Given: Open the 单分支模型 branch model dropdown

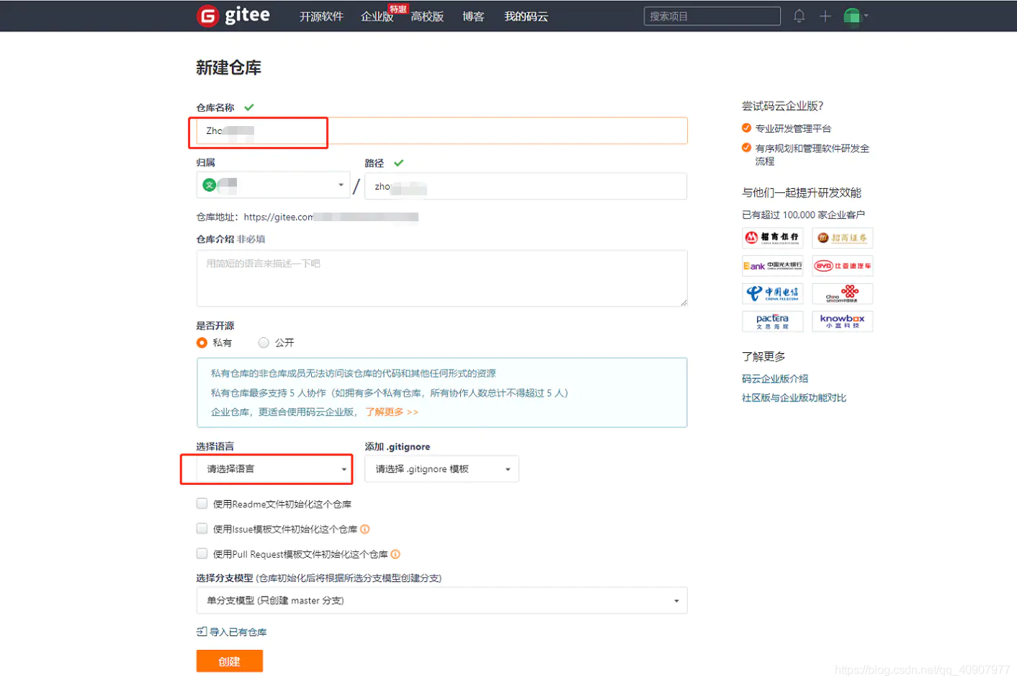Looking at the screenshot, I should (x=442, y=601).
